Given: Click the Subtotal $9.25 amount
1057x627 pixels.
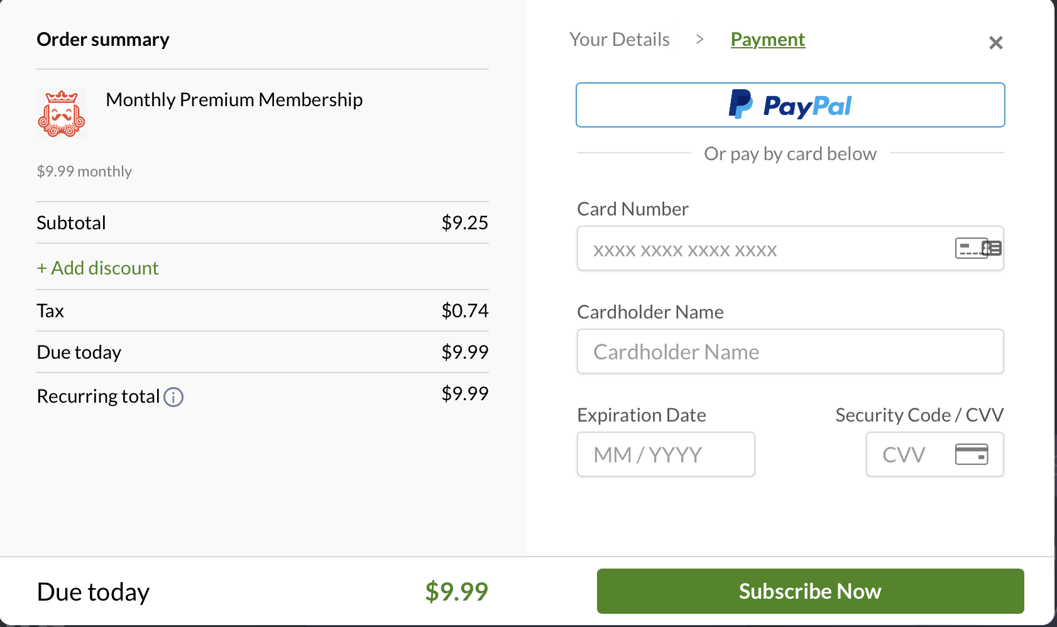Looking at the screenshot, I should 465,222.
